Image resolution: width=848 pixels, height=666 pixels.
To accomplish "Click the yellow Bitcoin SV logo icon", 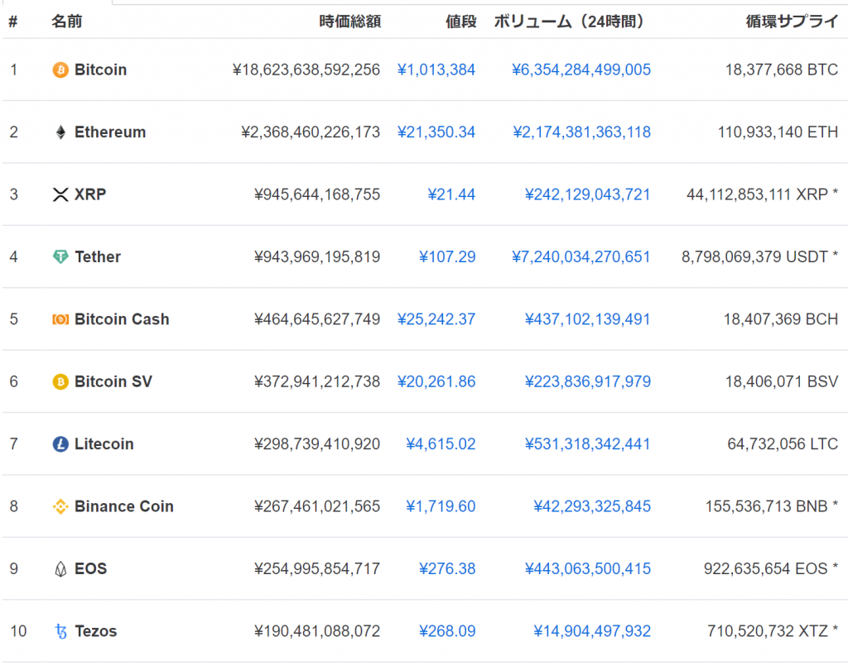I will pos(60,382).
